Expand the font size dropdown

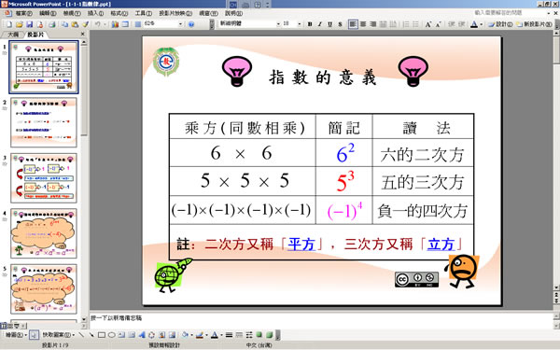(300, 24)
